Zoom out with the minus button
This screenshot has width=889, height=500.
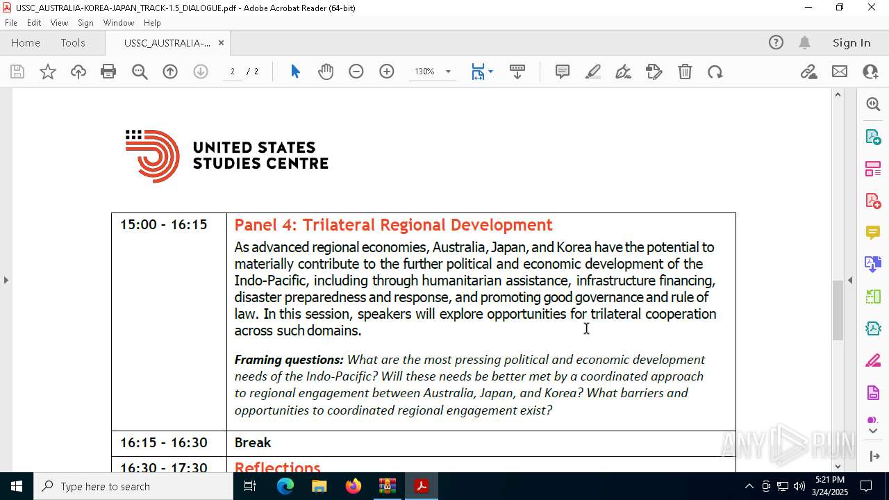[x=356, y=72]
